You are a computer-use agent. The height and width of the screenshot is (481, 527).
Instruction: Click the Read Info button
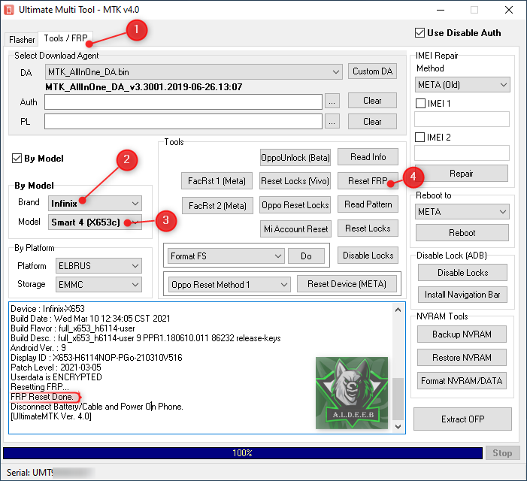368,157
